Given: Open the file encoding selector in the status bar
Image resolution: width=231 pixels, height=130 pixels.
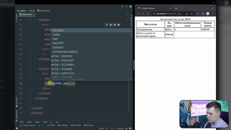Looking at the screenshot, I should 112,129.
